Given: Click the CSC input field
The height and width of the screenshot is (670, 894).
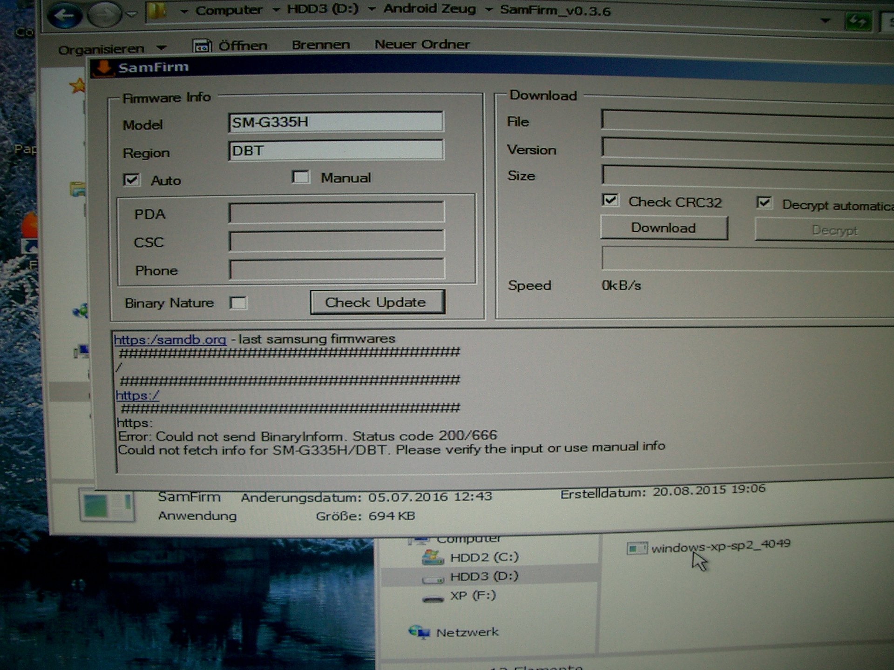Looking at the screenshot, I should tap(337, 241).
